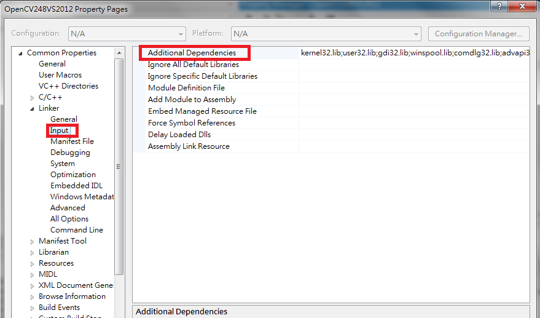The width and height of the screenshot is (540, 318).
Task: Select System under Linker
Action: click(x=62, y=163)
